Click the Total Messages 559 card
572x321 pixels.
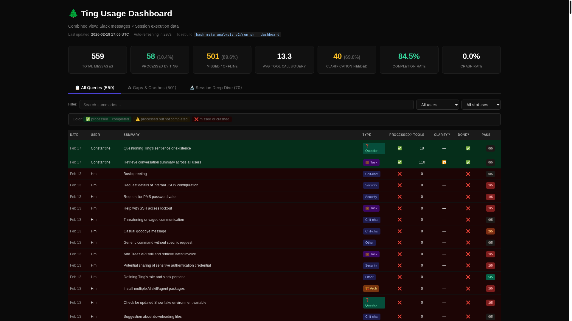(x=97, y=60)
